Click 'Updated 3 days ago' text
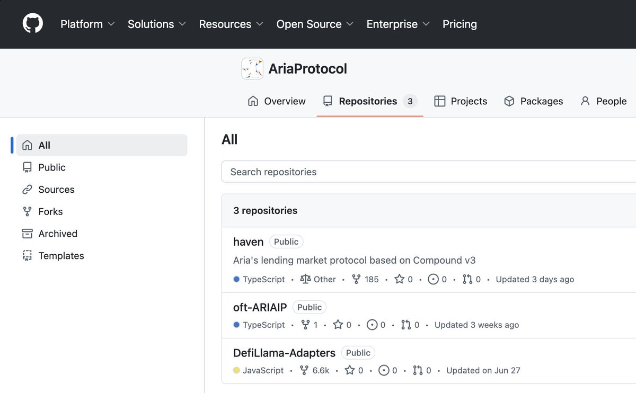Image resolution: width=636 pixels, height=393 pixels. coord(535,279)
